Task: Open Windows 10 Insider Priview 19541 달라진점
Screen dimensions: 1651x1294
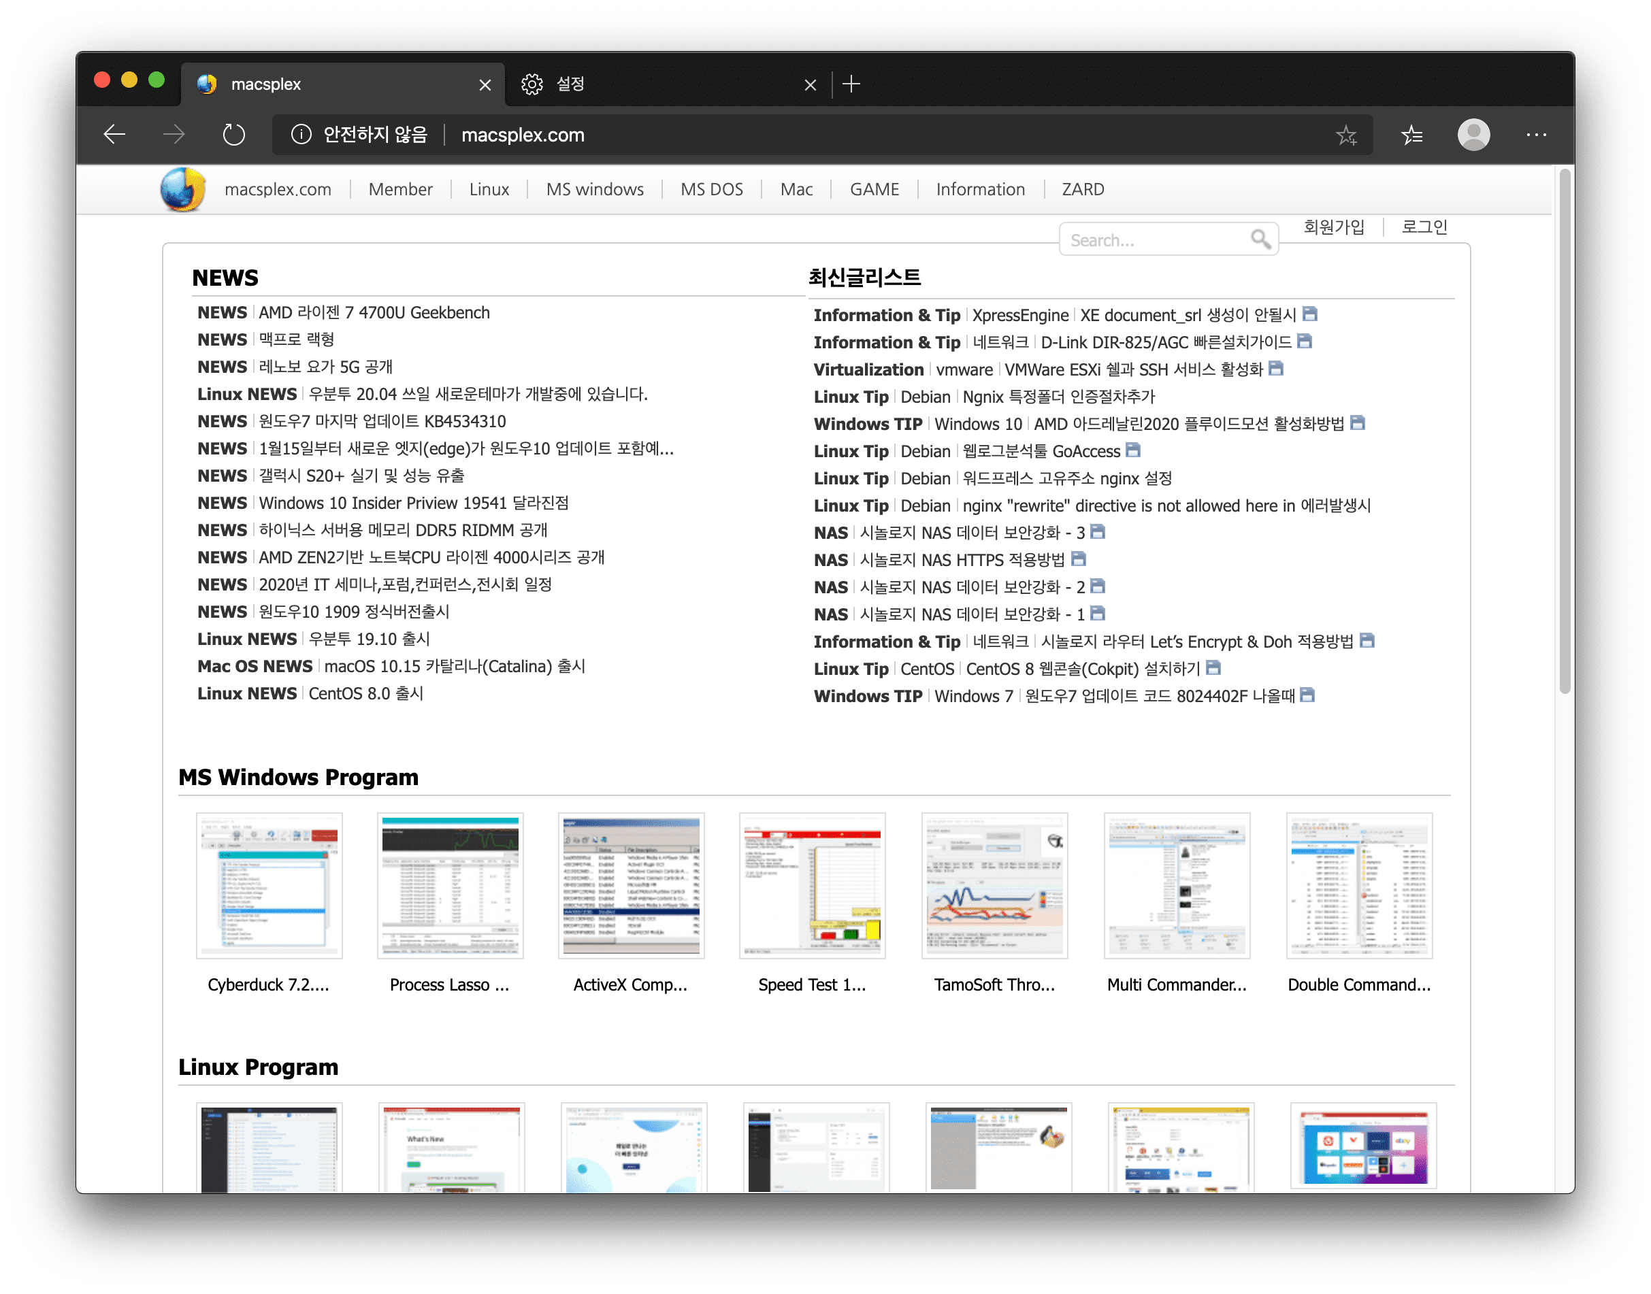Action: point(414,504)
